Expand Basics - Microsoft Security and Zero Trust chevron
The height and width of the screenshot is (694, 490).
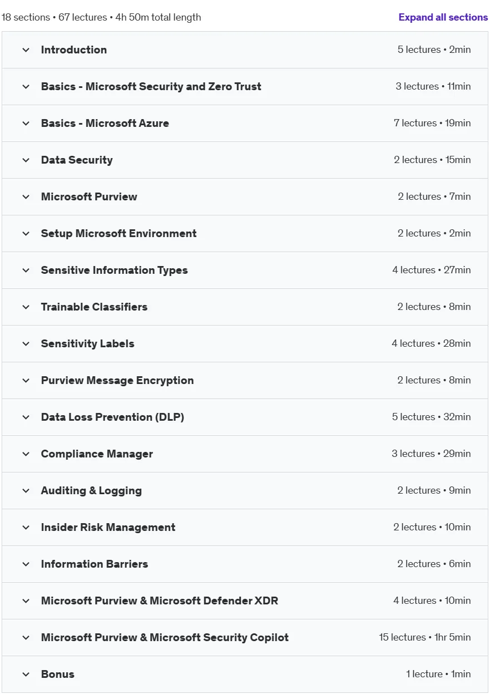click(26, 87)
